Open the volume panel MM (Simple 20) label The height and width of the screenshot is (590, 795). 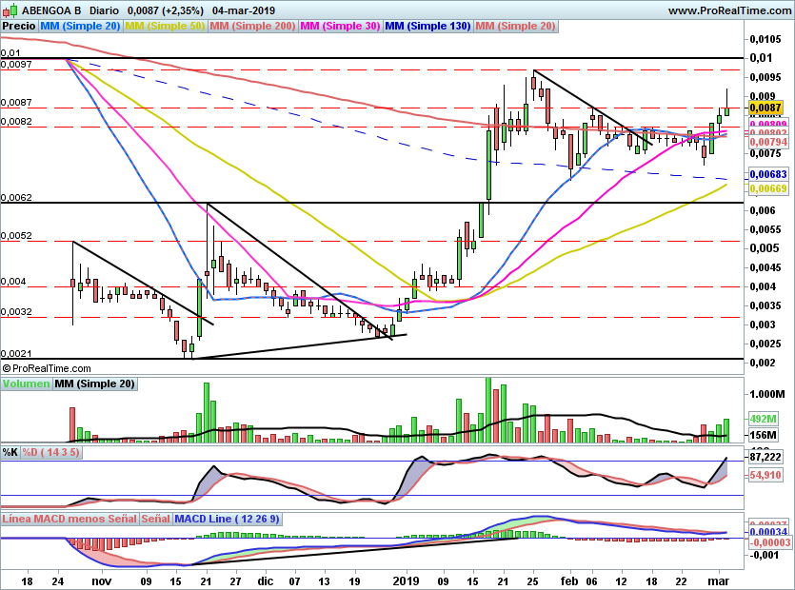tap(95, 383)
